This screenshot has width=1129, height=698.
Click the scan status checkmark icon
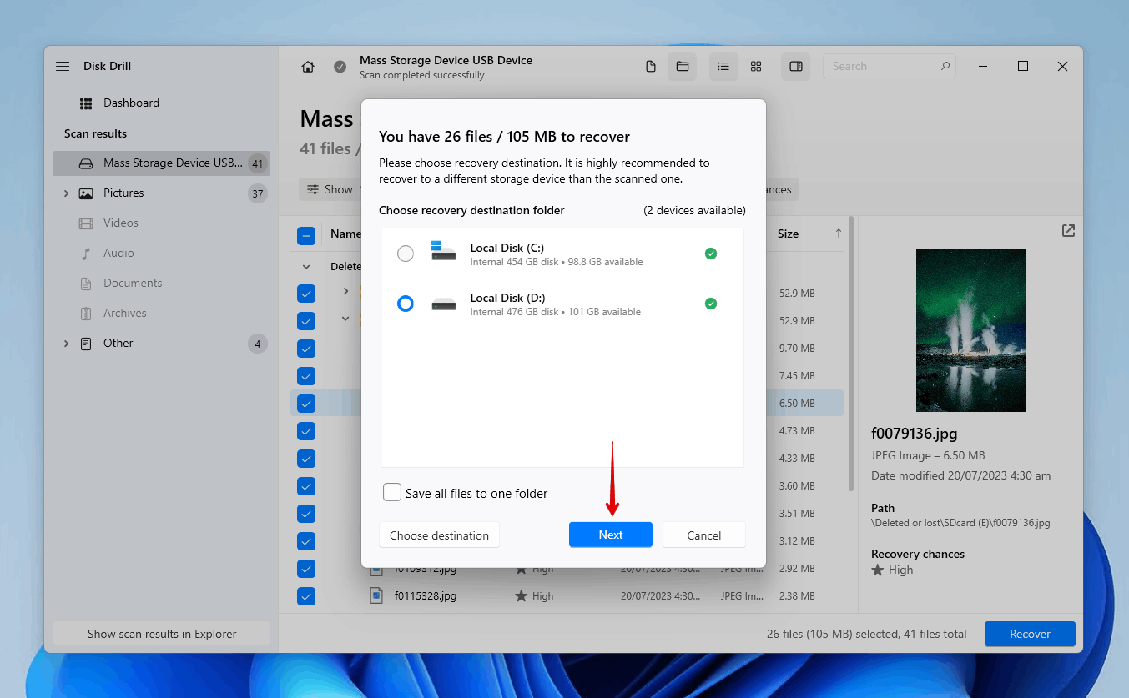[340, 67]
